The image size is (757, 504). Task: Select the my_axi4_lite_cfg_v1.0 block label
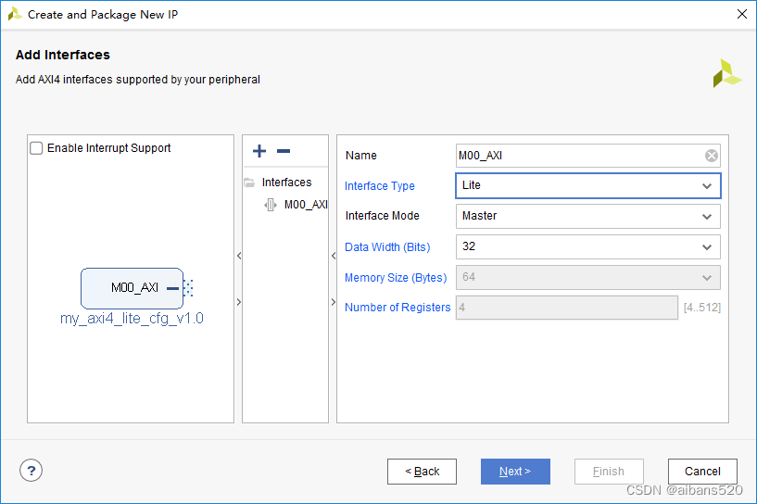pyautogui.click(x=132, y=319)
